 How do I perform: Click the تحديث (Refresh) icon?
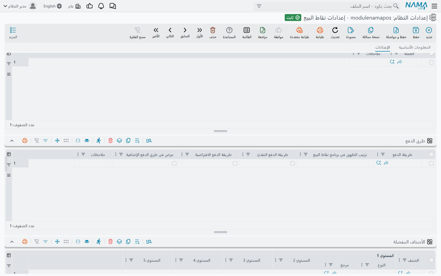tap(335, 30)
